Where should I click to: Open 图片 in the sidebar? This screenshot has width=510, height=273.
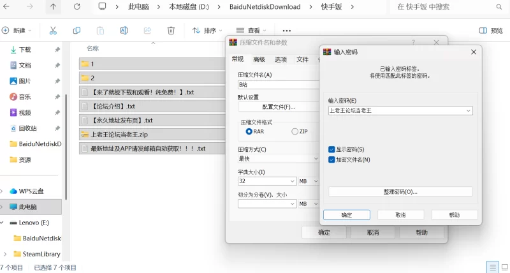click(25, 81)
